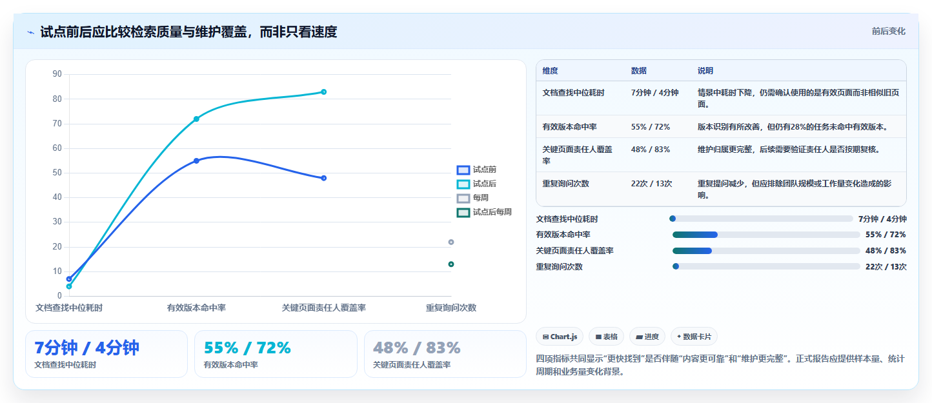Click the 48% / 83% progress value
The height and width of the screenshot is (403, 932).
pyautogui.click(x=886, y=251)
